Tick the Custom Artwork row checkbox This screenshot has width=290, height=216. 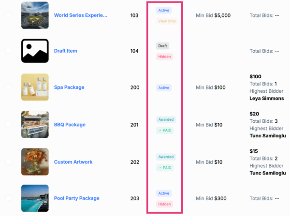[x=8, y=162]
